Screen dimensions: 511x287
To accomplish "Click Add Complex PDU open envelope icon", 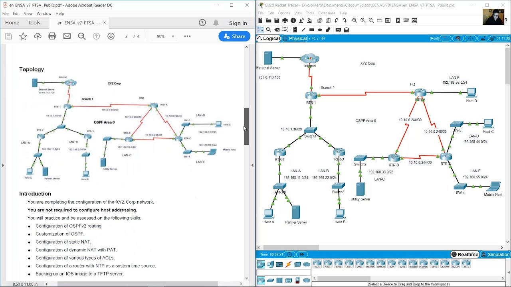I will pyautogui.click(x=347, y=30).
